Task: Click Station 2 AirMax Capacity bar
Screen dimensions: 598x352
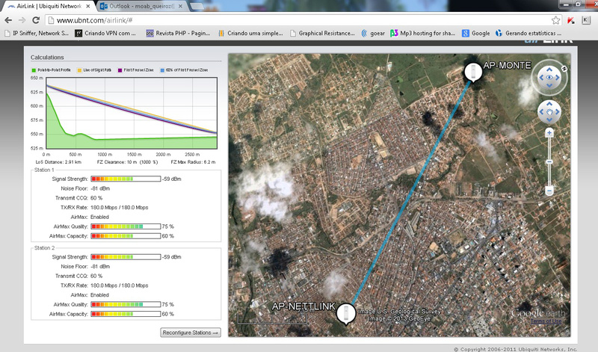Action: pos(126,314)
